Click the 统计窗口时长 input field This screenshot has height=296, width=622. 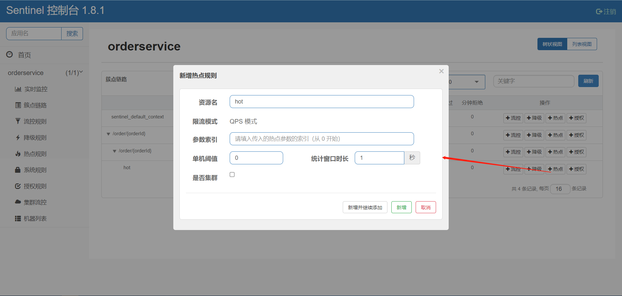pyautogui.click(x=379, y=158)
